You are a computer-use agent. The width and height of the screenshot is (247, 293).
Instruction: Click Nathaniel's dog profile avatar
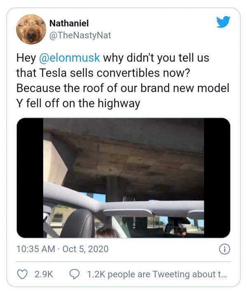click(31, 29)
